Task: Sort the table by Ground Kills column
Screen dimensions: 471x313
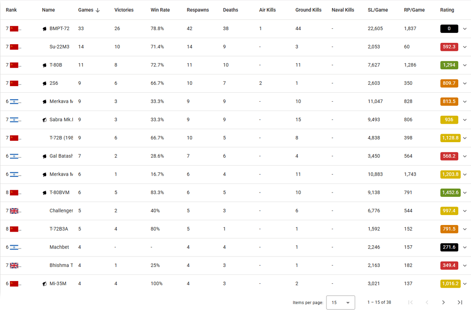Action: tap(308, 10)
